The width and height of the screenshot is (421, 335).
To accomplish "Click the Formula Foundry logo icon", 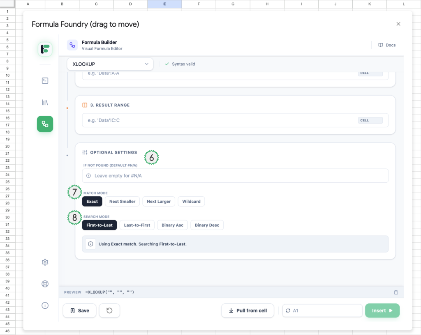I will click(45, 49).
